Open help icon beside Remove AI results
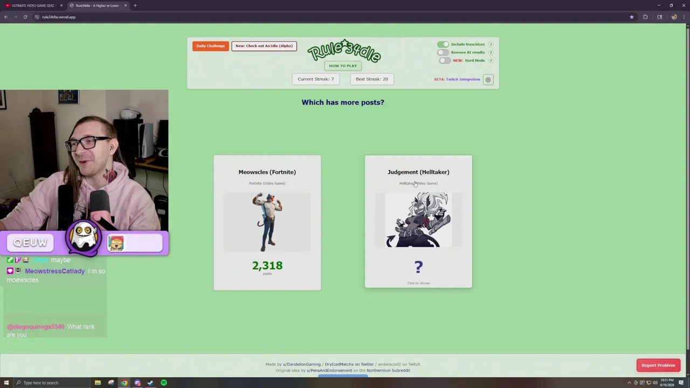Image resolution: width=690 pixels, height=388 pixels. click(x=491, y=52)
